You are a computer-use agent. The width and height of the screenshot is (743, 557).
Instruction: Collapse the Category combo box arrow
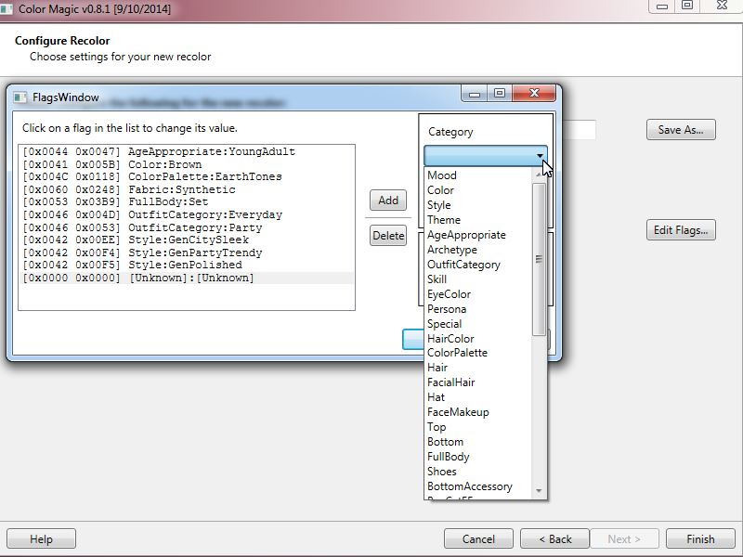(x=540, y=156)
